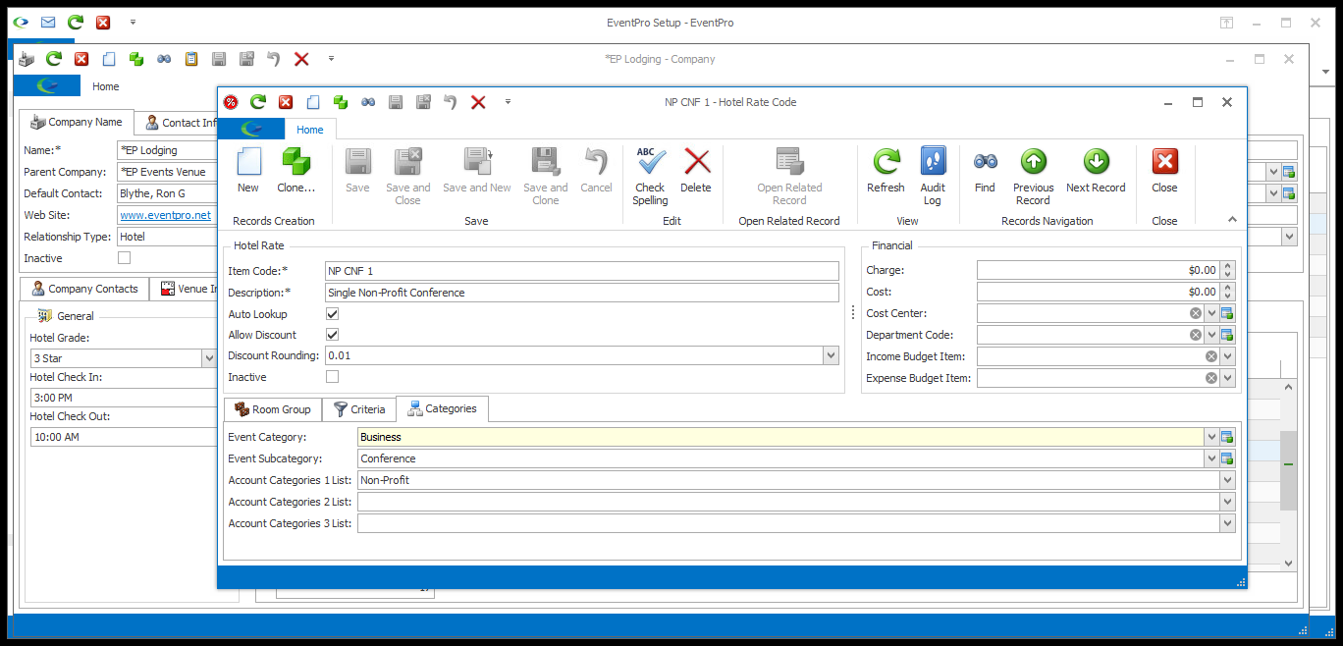Click green refresh icon in EventPro Setup toolbar
This screenshot has height=646, width=1343.
pos(76,23)
